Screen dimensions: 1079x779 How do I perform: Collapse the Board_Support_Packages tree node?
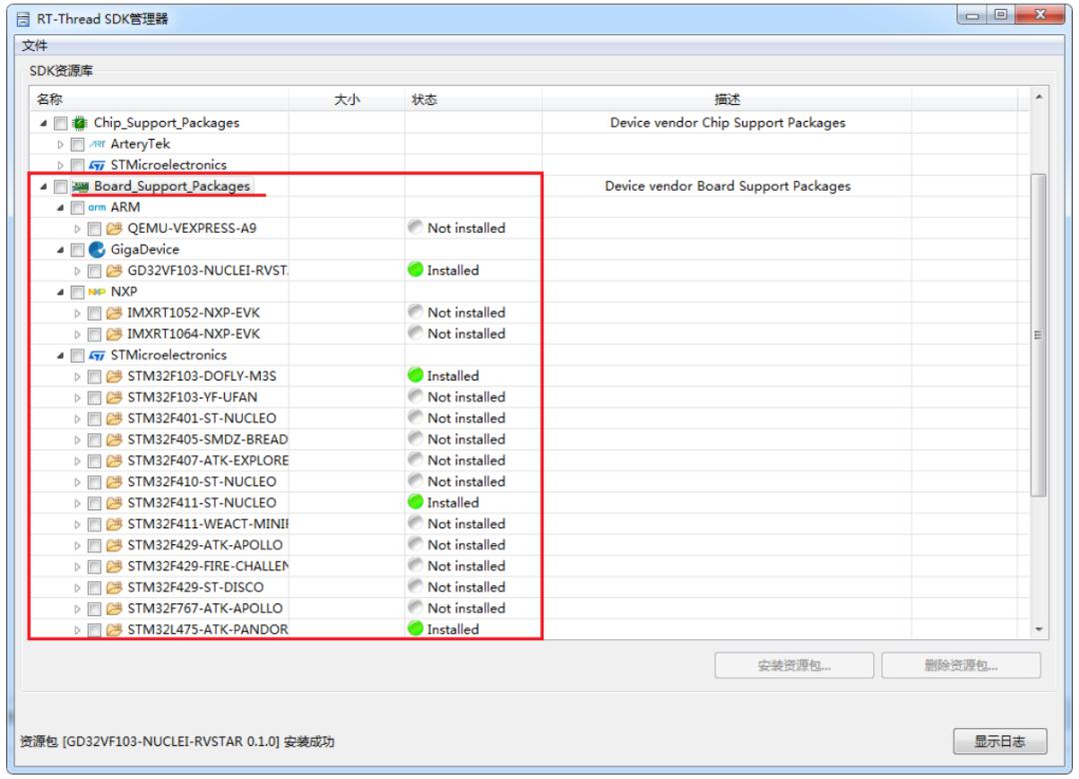pos(43,187)
